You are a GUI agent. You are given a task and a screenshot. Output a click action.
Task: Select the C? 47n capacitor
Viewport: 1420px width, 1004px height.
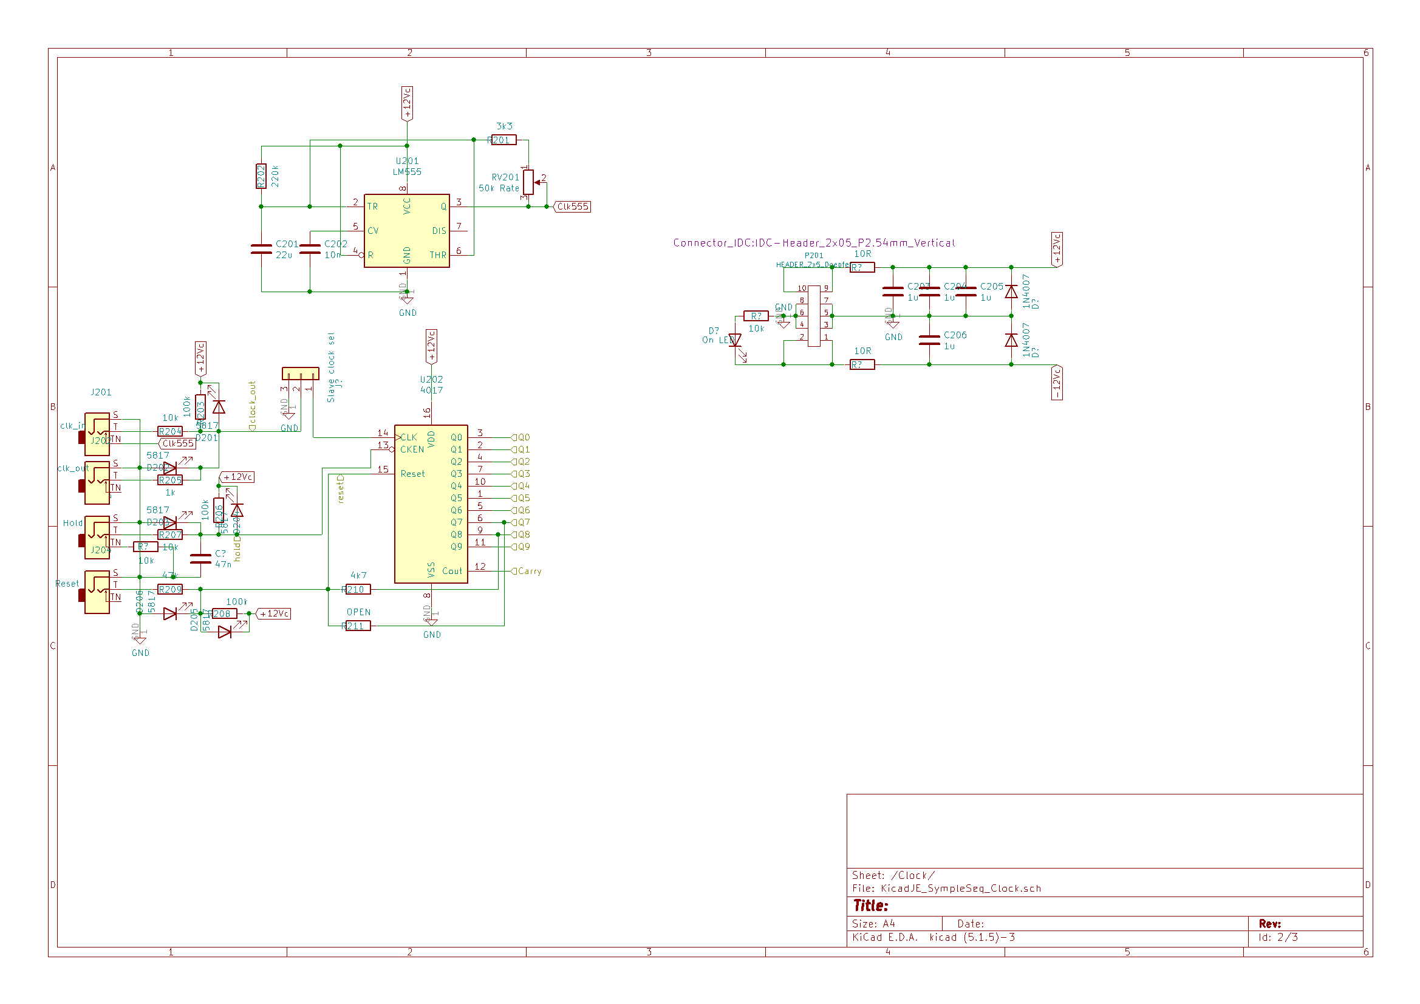[200, 559]
